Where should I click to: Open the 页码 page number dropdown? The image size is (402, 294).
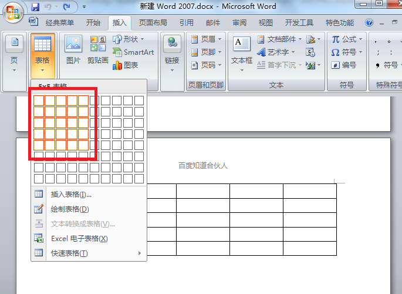pyautogui.click(x=207, y=65)
